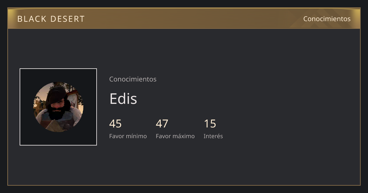
Task: Click the Conocimientos category label above Edis
Action: click(x=133, y=79)
